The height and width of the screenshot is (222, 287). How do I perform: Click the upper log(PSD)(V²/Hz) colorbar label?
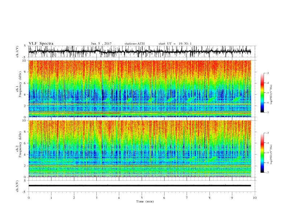coord(271,95)
